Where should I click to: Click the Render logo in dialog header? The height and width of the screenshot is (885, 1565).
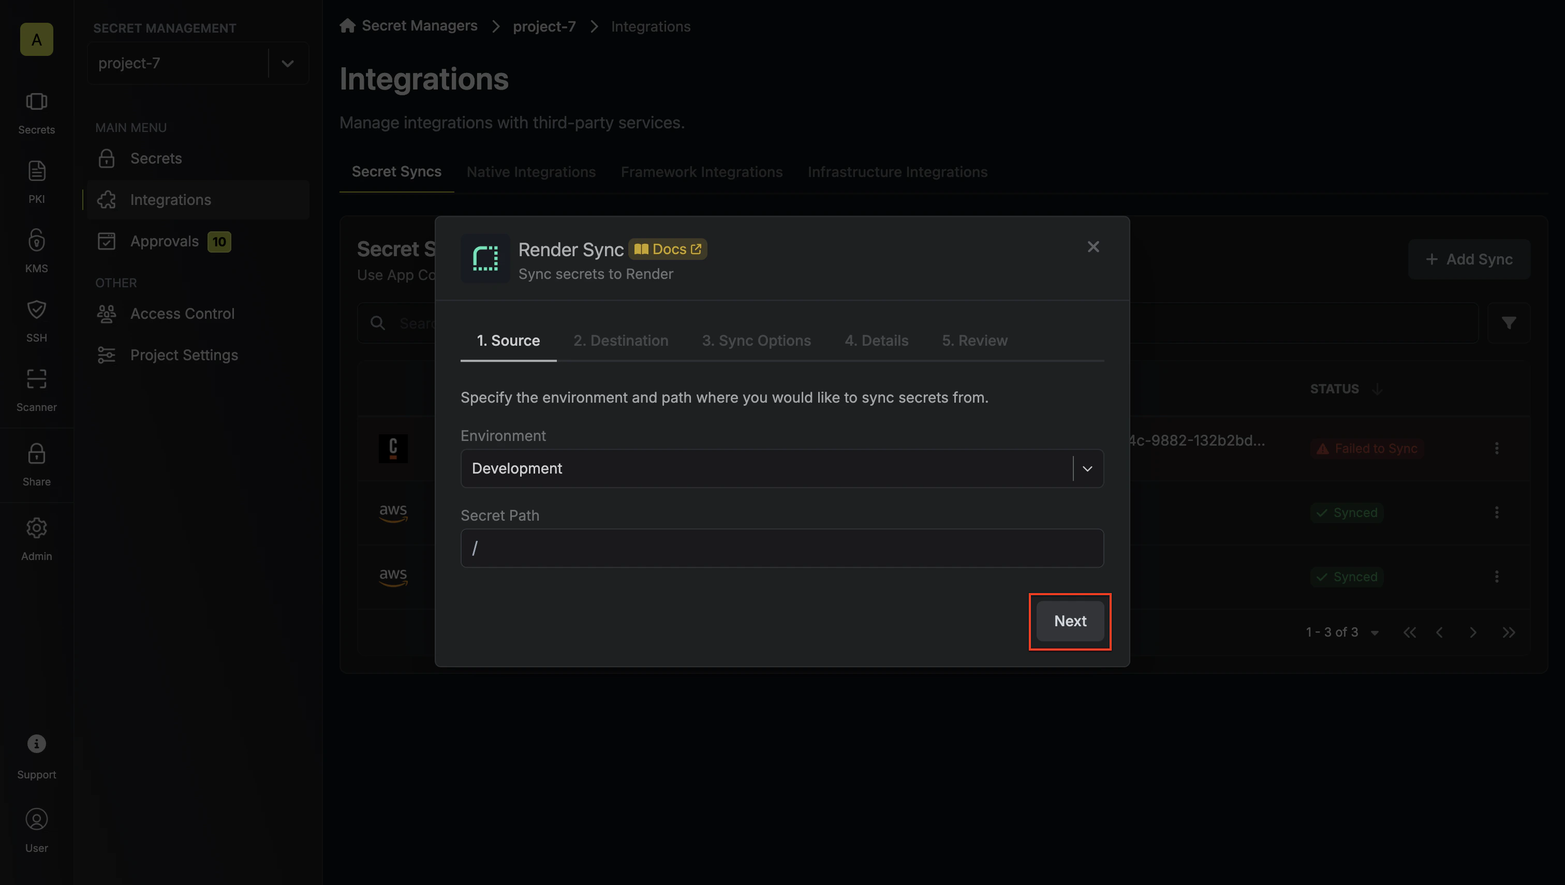pos(485,259)
